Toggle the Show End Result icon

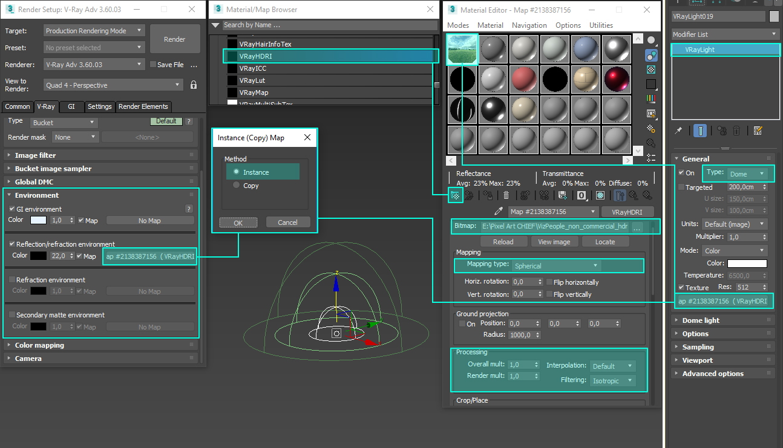coord(620,195)
